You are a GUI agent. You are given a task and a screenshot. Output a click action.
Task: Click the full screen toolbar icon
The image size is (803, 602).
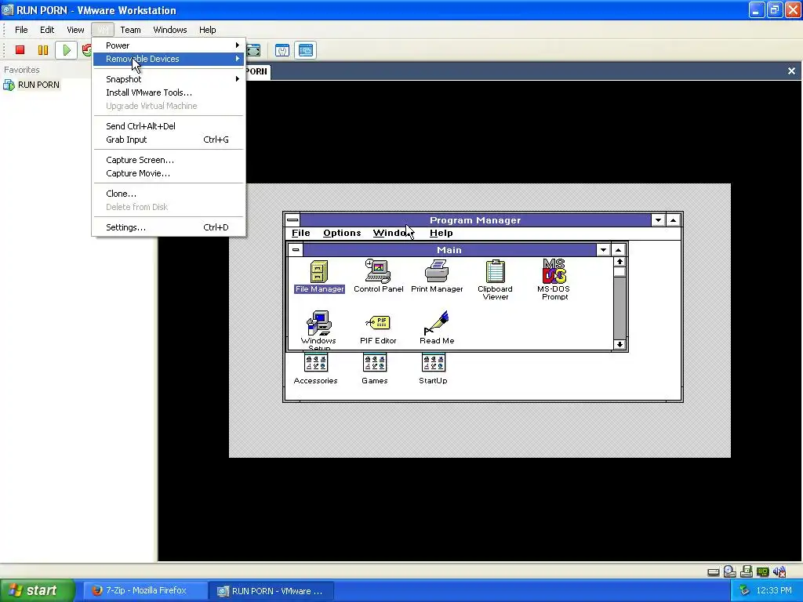click(x=253, y=50)
